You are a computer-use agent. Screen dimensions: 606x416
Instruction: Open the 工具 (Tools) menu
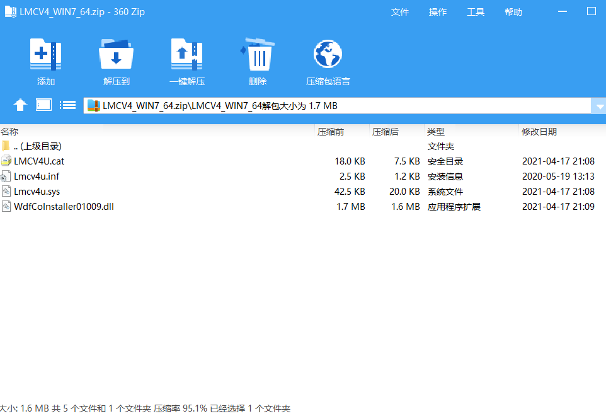476,12
